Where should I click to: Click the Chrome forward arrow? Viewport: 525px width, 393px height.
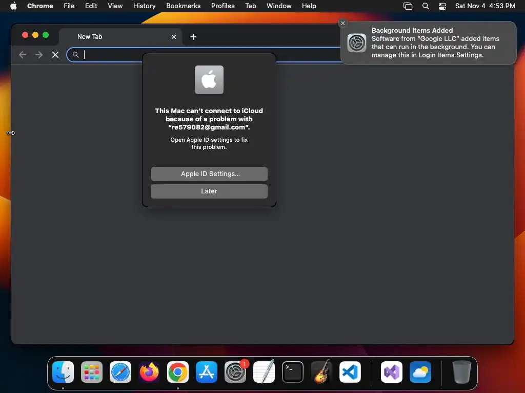pyautogui.click(x=39, y=55)
